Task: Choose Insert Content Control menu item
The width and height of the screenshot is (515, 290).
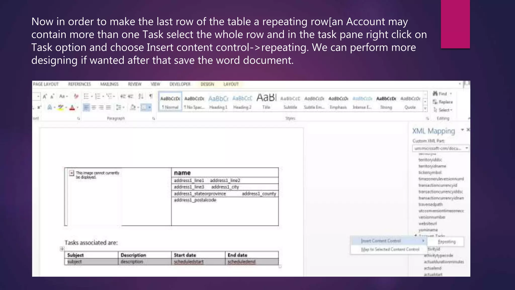Action: tap(389, 241)
